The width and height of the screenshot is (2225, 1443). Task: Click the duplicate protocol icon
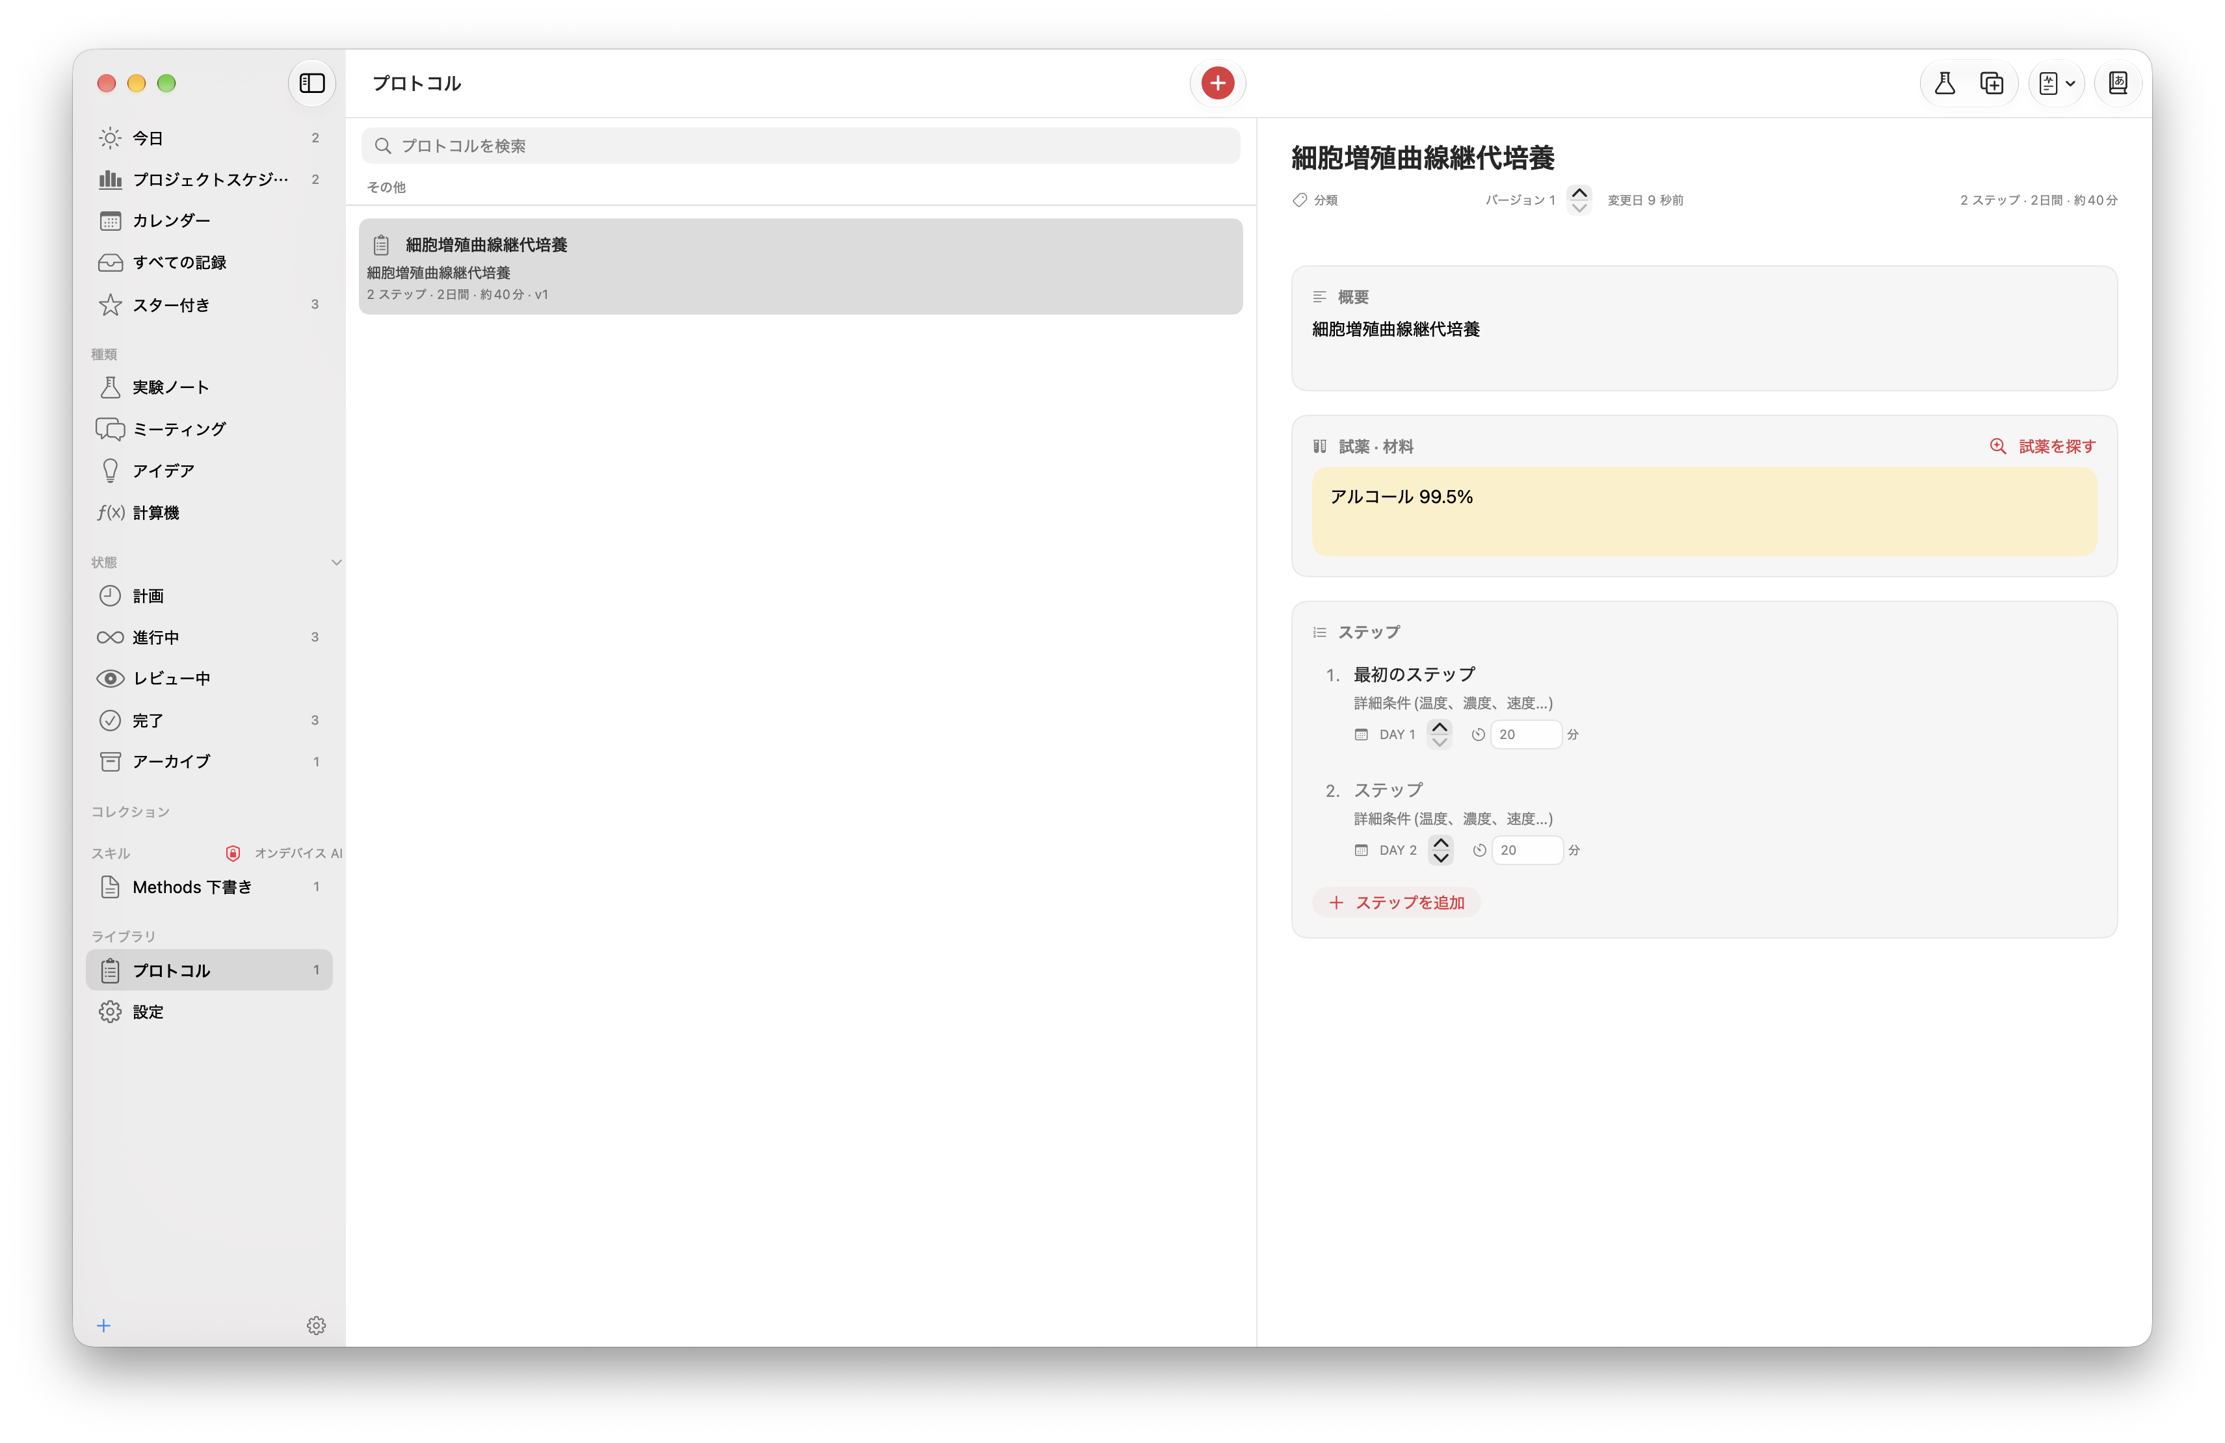point(1992,83)
